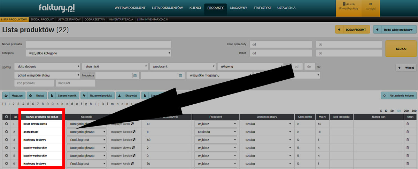Delete product in row 1 via trash icon
Screen dimensions: 418x169
point(408,124)
